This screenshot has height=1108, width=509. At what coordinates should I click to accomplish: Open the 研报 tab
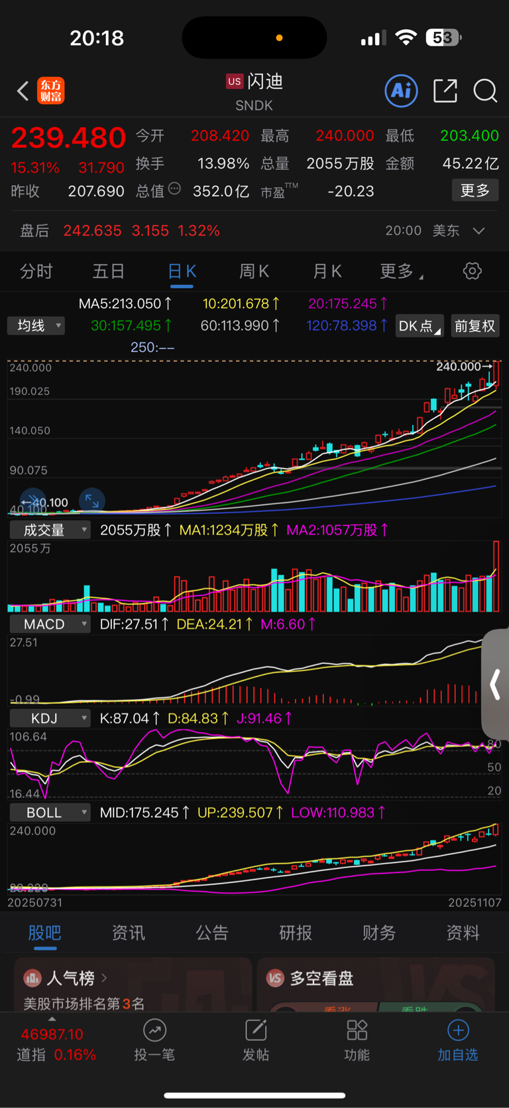tap(296, 933)
